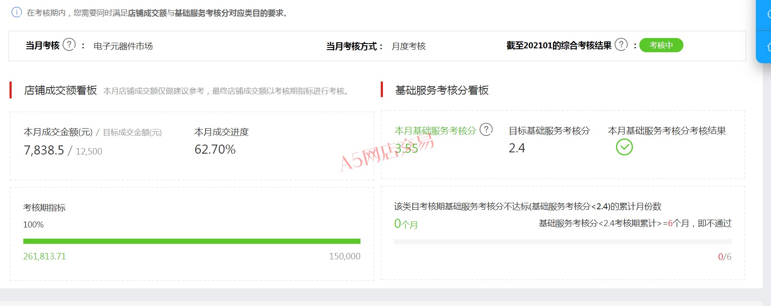Open help icon beside 截至202101的综合考核结果
Image resolution: width=771 pixels, height=306 pixels.
coord(621,44)
